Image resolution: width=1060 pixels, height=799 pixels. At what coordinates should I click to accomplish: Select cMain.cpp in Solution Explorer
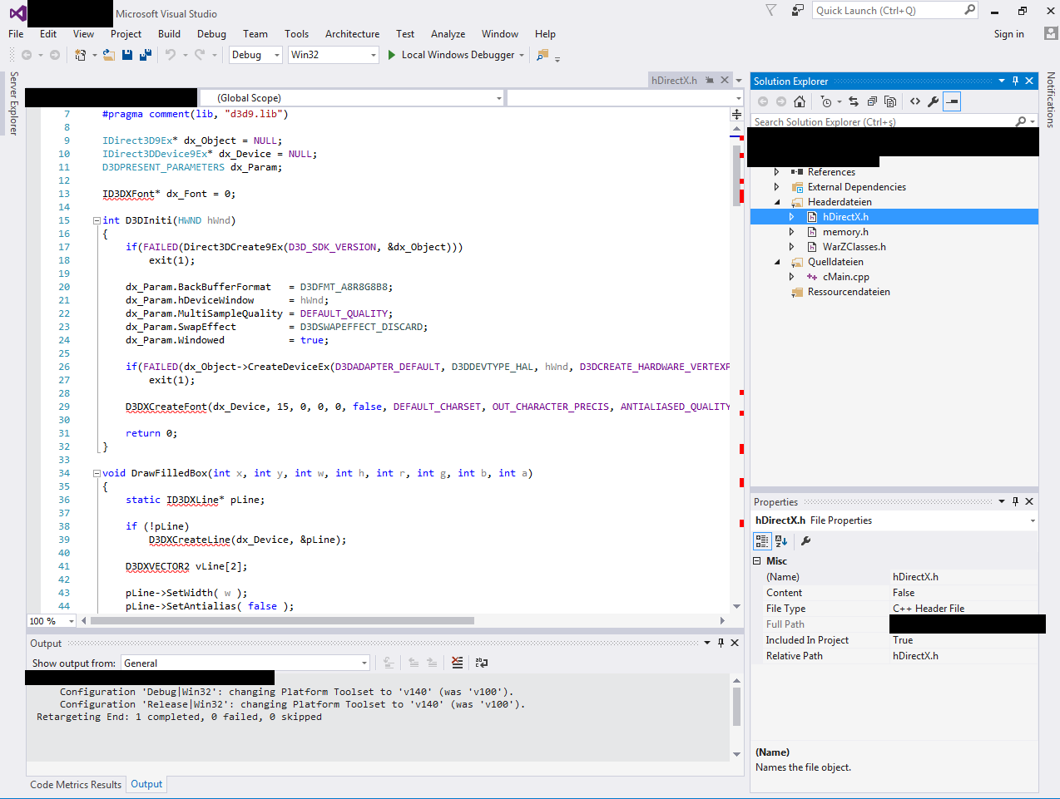tap(845, 277)
